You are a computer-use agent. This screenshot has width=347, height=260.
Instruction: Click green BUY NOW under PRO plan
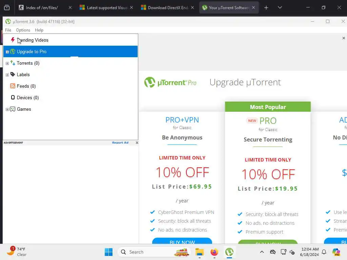pyautogui.click(x=268, y=242)
